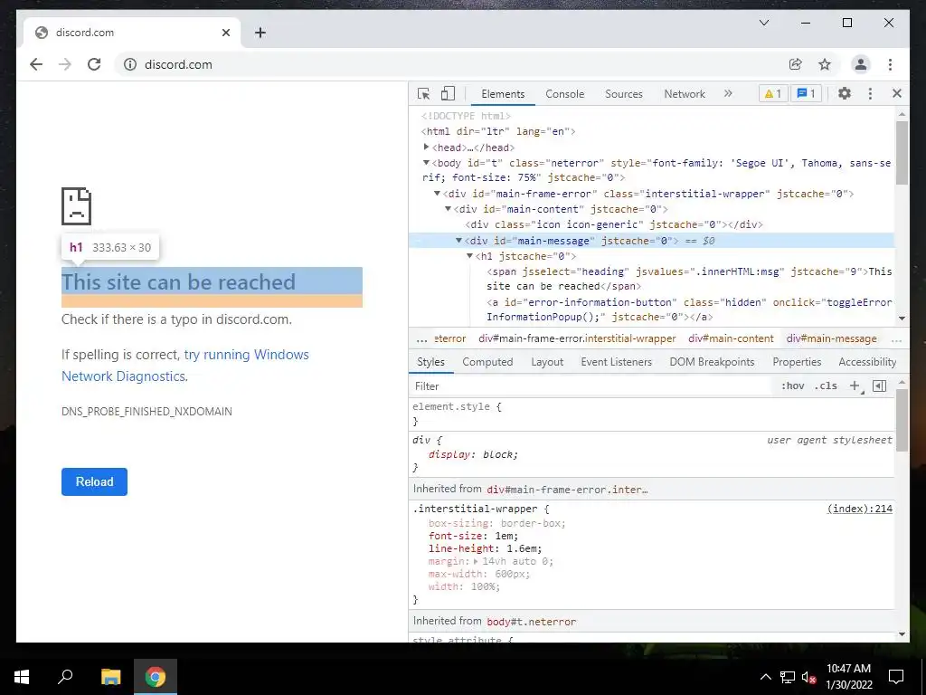The width and height of the screenshot is (926, 695).
Task: Open the Layout pane tab
Action: coord(547,362)
